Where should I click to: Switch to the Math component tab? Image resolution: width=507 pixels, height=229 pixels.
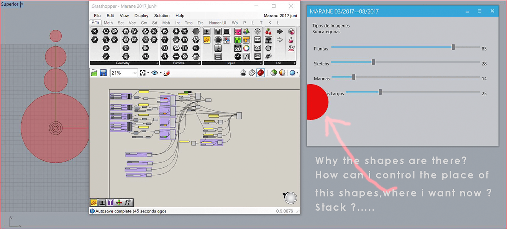(108, 23)
